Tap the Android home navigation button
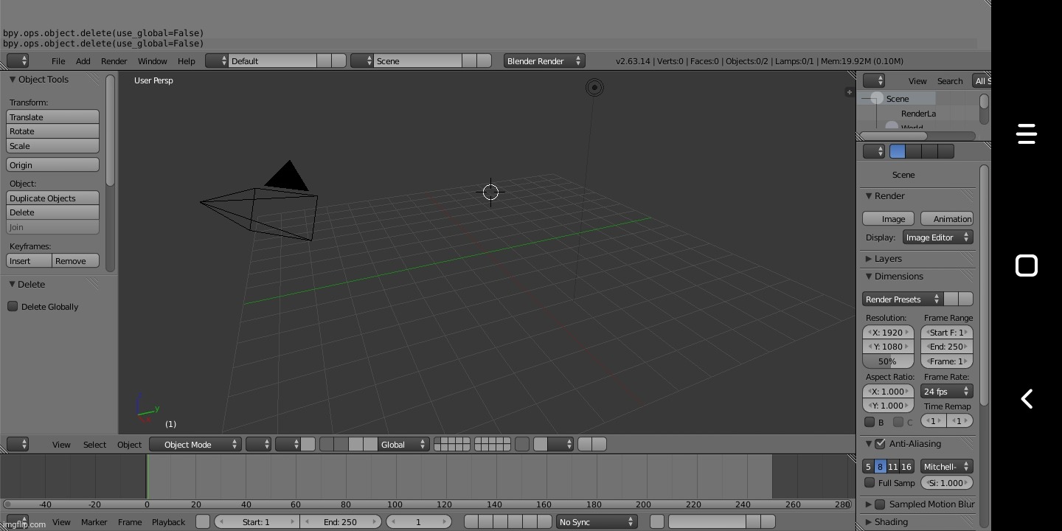 [x=1027, y=265]
